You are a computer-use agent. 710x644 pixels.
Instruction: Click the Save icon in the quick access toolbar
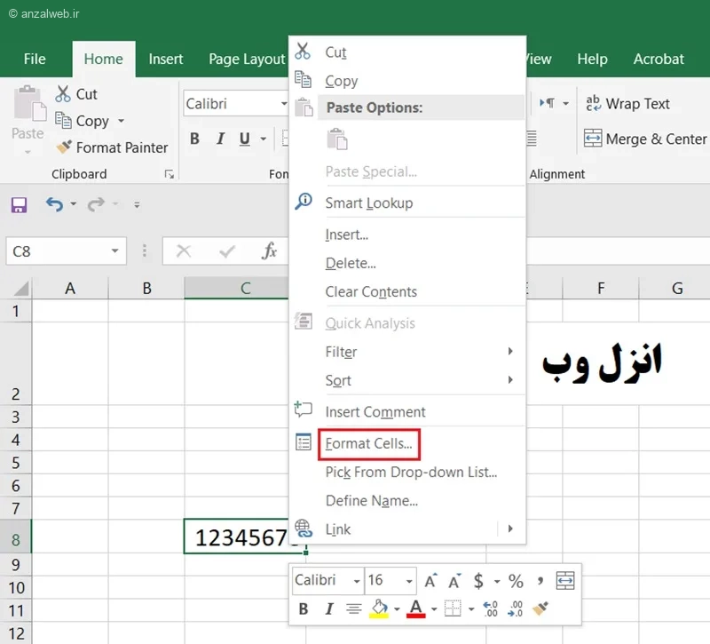[x=19, y=205]
